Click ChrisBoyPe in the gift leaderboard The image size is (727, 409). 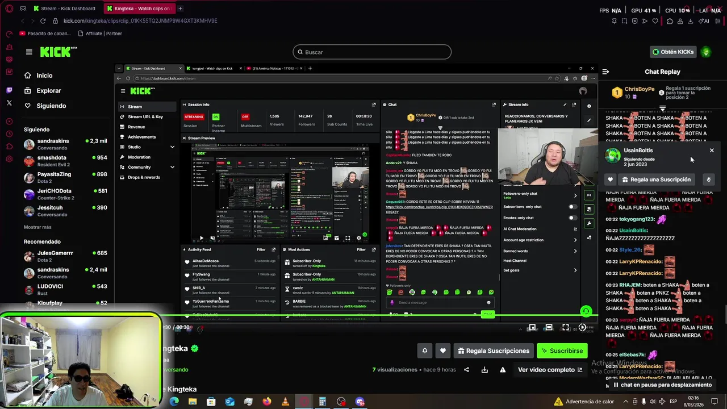tap(640, 89)
